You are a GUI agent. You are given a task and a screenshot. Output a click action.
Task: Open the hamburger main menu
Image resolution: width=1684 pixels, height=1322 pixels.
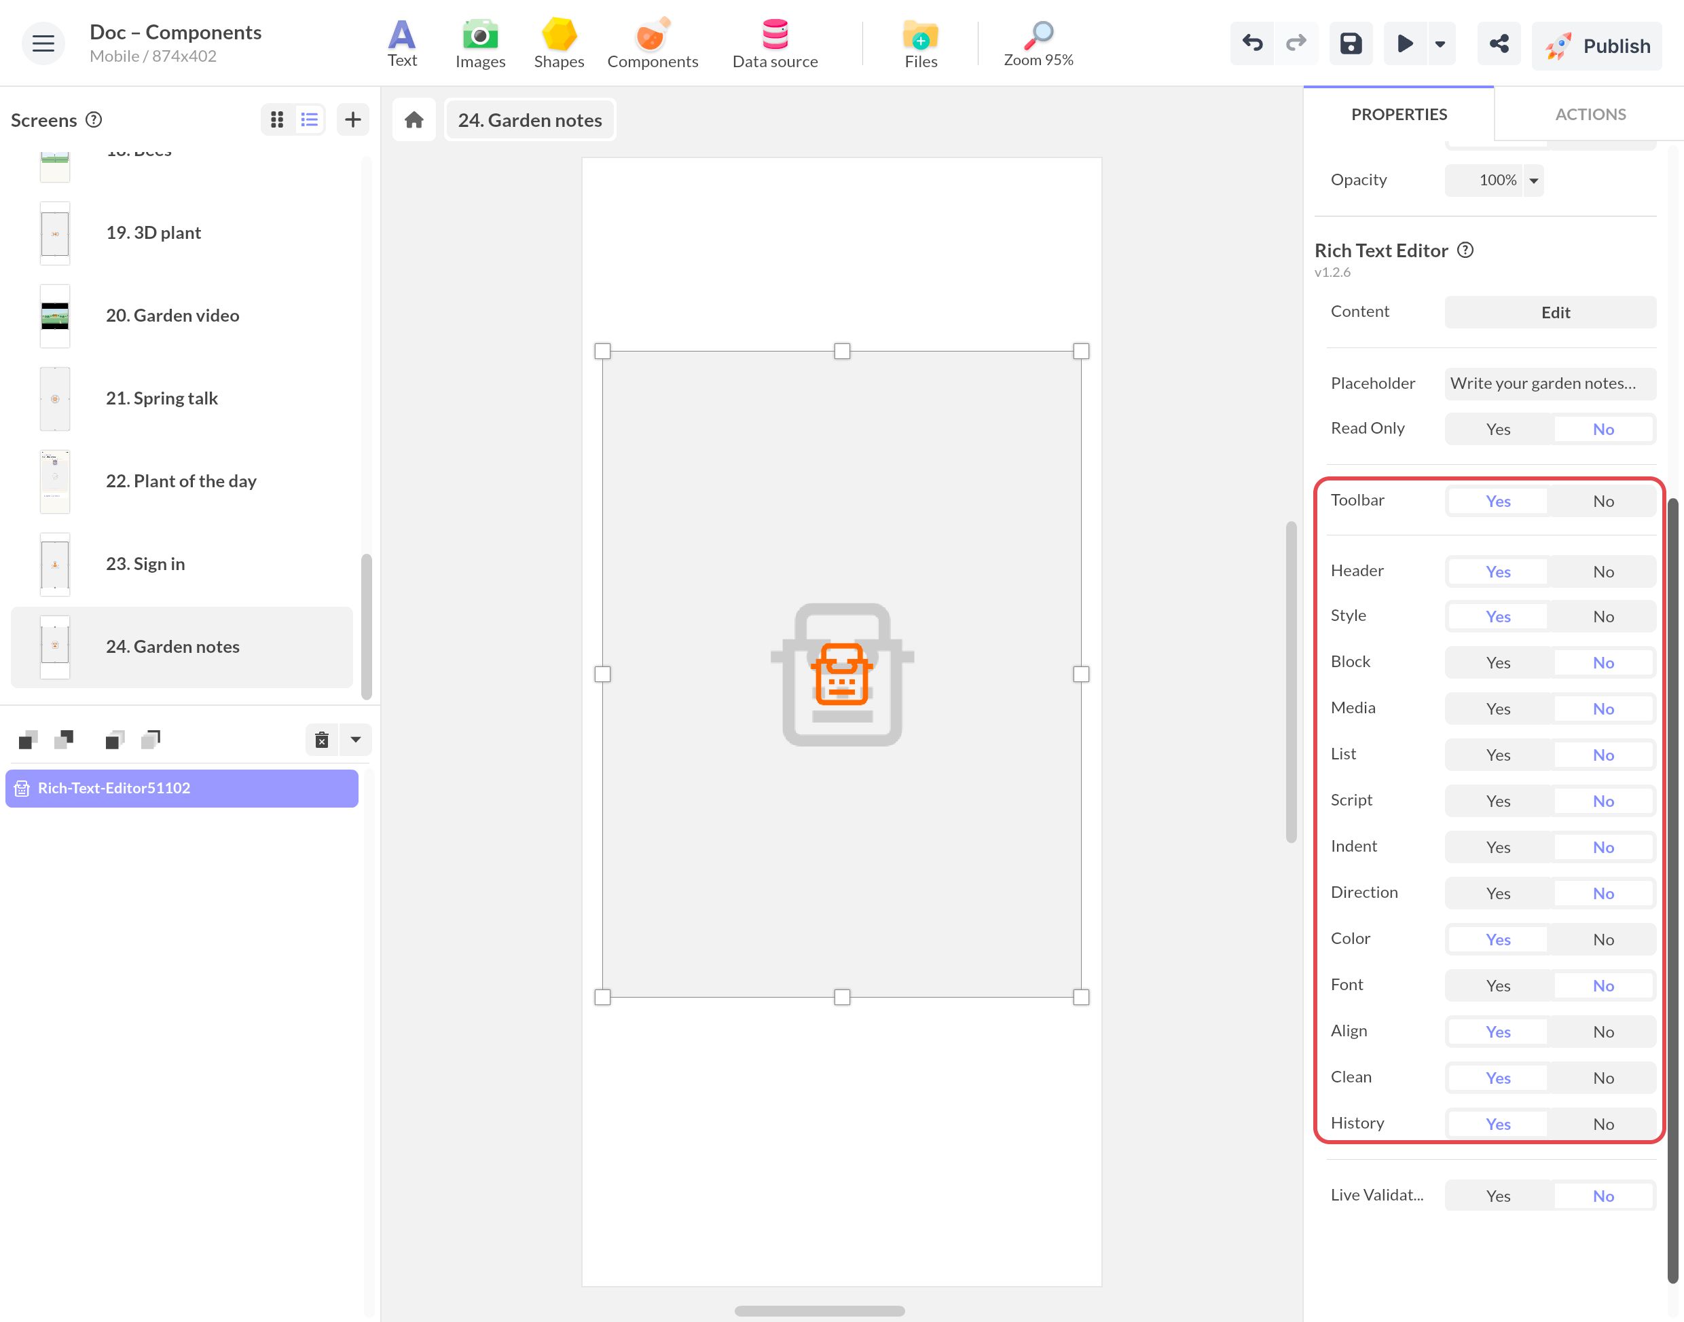(43, 43)
